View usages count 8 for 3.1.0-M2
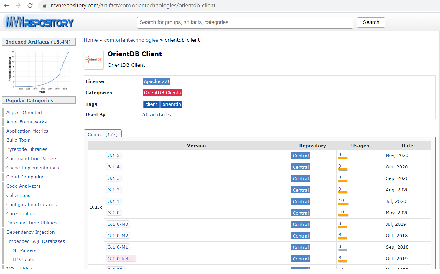 340,235
